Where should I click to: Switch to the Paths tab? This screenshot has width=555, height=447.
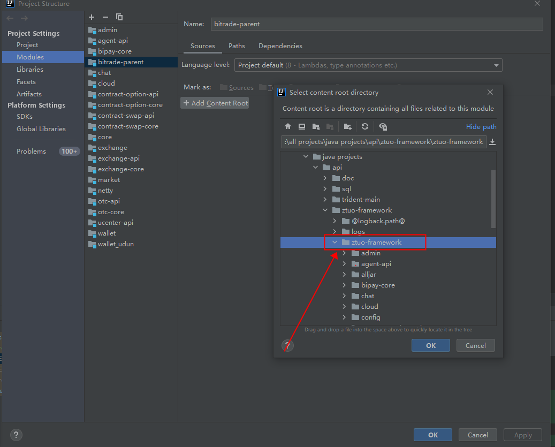point(237,46)
